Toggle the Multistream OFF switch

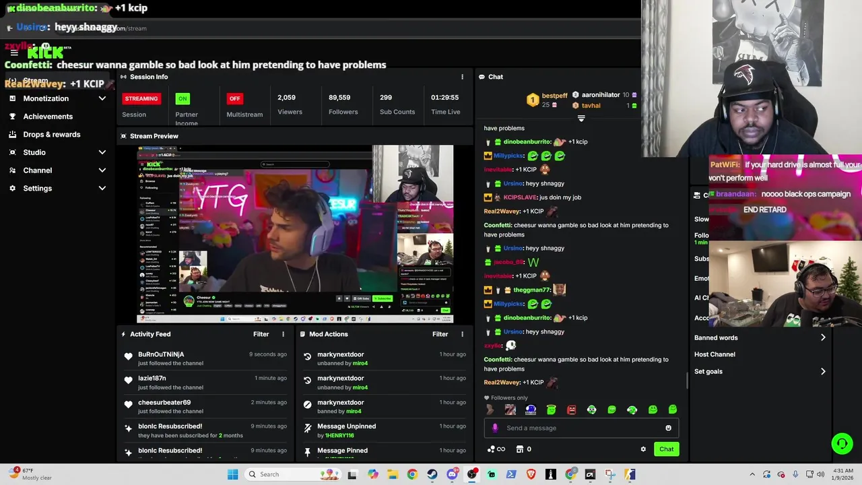234,98
